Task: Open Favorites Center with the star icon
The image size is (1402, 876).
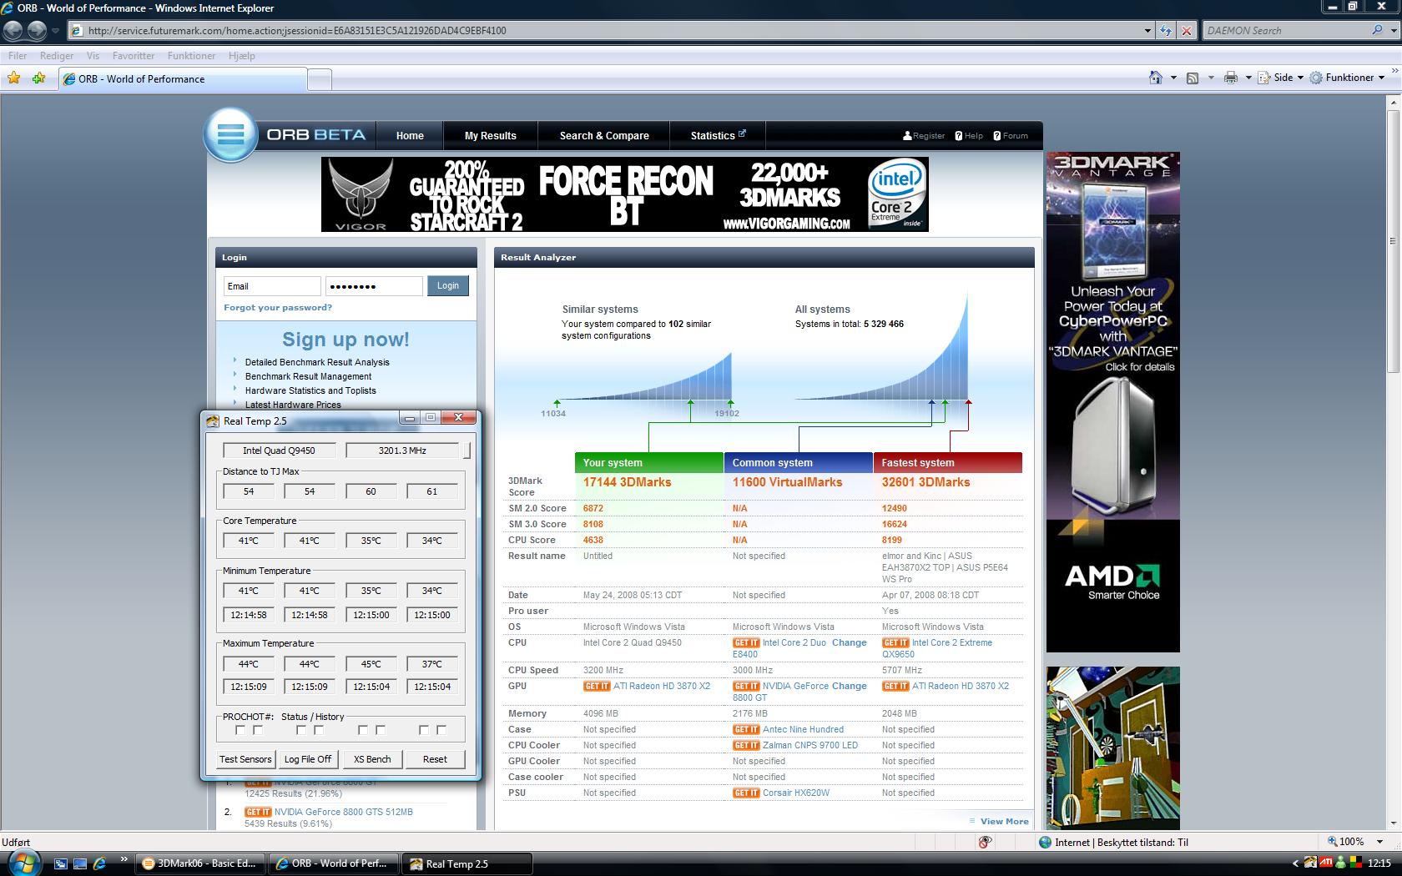Action: coord(14,78)
